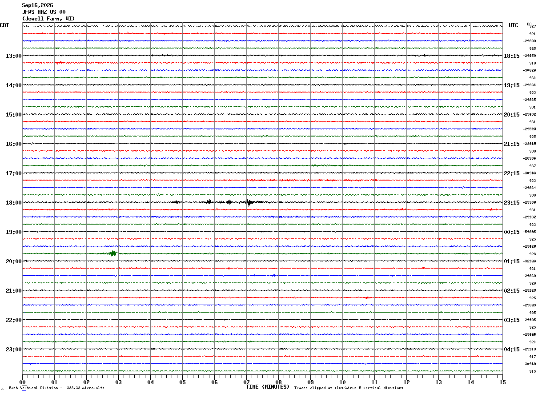Click the 04:15 UTC row label
Viewport: 538px width, 394px height.
click(512, 350)
